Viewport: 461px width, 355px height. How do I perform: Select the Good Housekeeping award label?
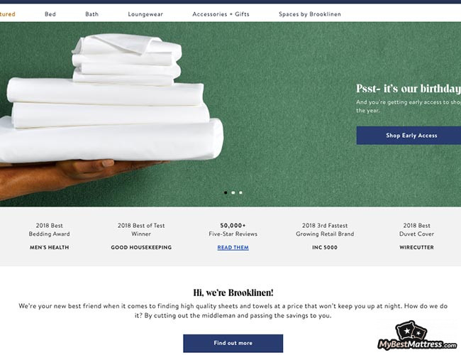(141, 248)
